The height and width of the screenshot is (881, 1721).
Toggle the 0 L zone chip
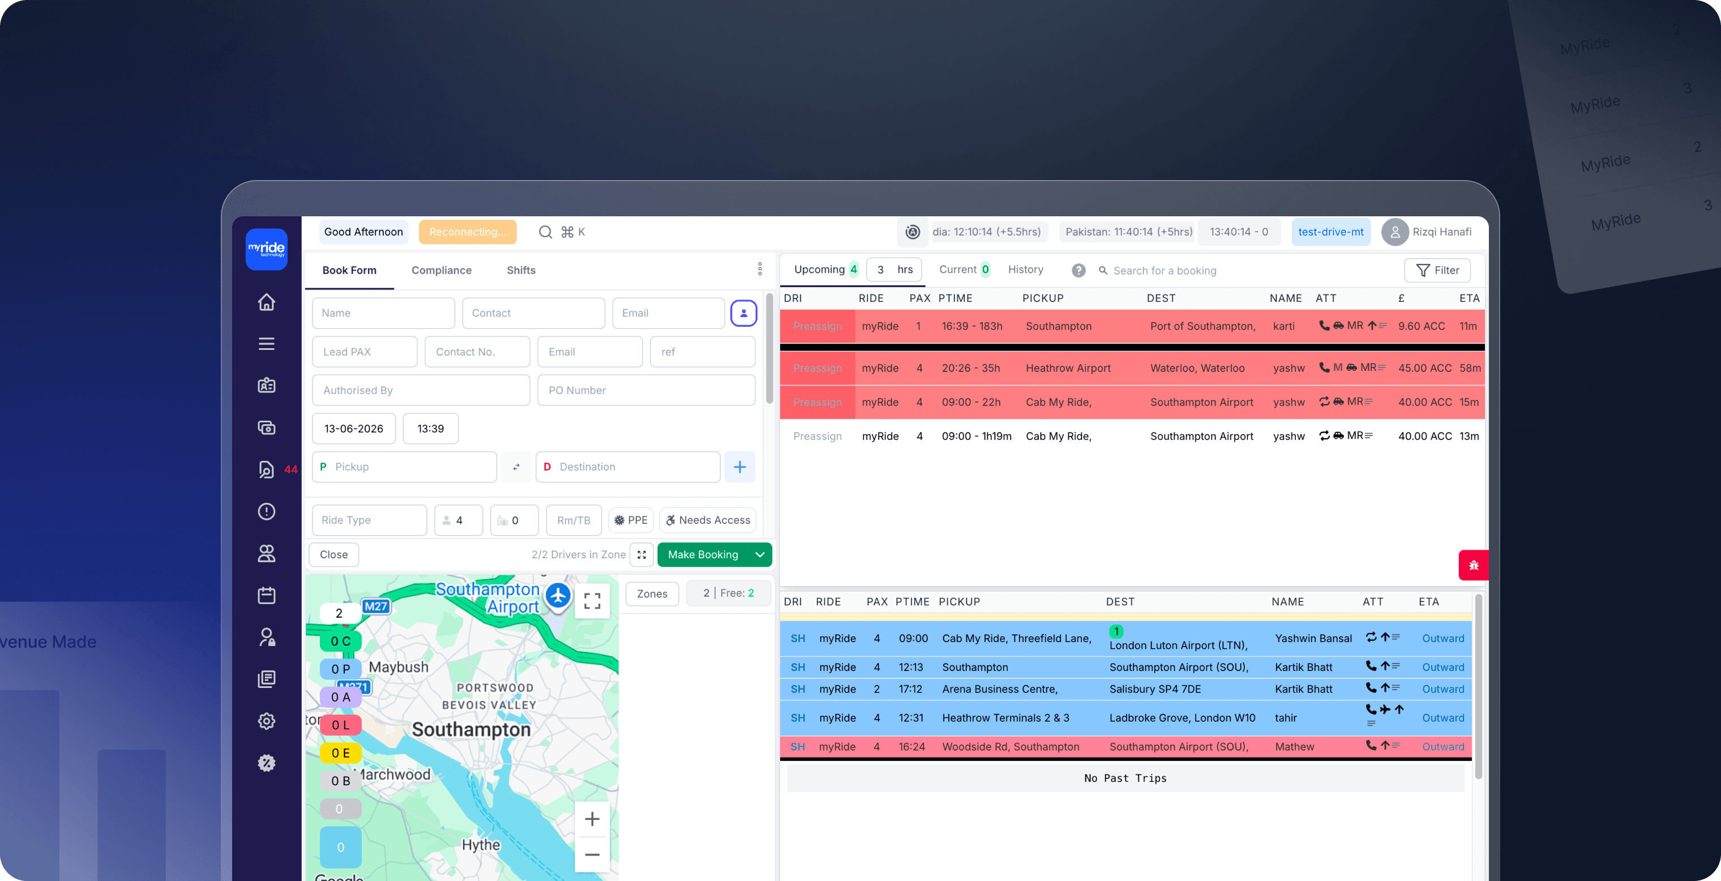point(341,725)
